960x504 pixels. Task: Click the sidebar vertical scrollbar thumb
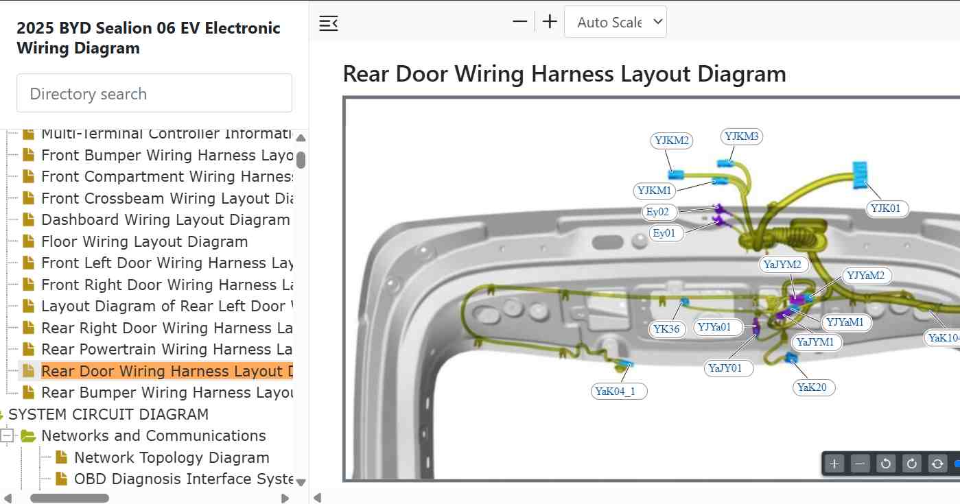coord(301,160)
